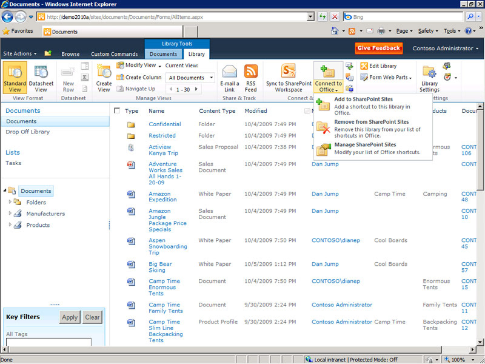
Task: Click the IE Print icon
Action: tap(381, 31)
